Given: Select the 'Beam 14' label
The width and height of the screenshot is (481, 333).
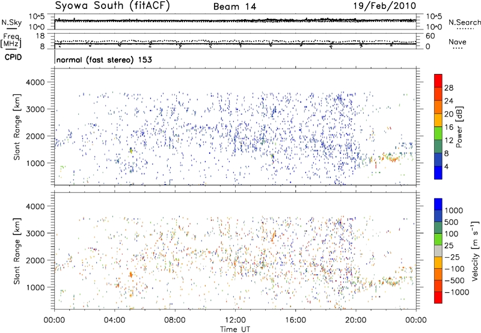Looking at the screenshot, I should point(234,7).
